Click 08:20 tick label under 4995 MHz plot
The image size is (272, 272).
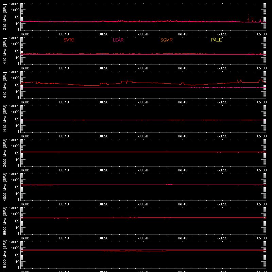tap(104, 204)
